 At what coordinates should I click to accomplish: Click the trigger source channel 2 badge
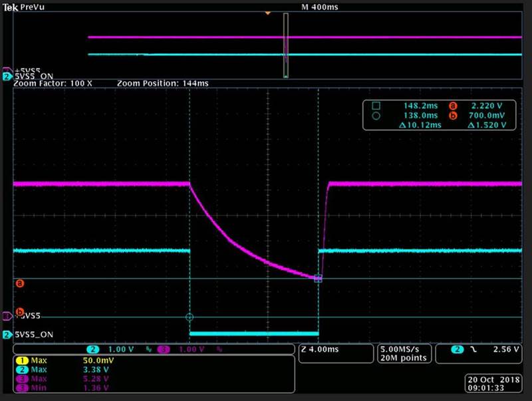[457, 349]
